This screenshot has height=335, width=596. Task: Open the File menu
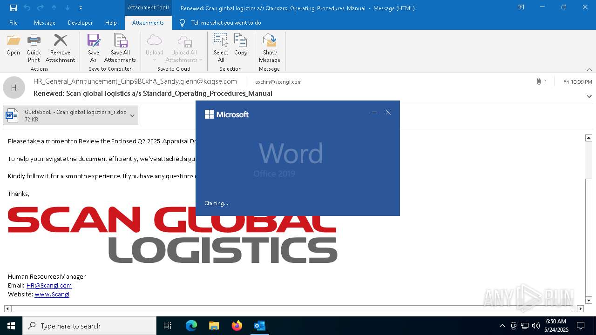pos(14,23)
